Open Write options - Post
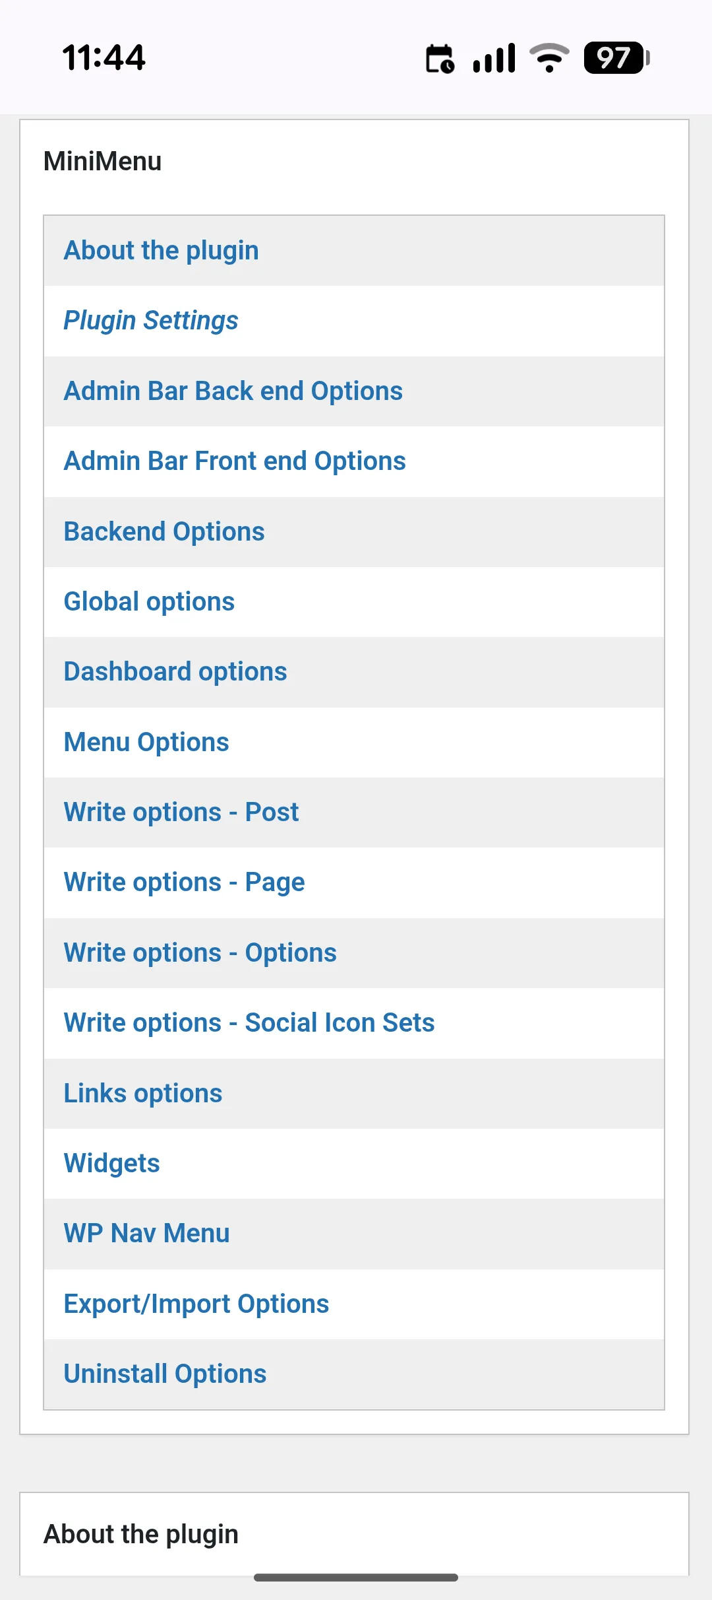Image resolution: width=712 pixels, height=1600 pixels. click(x=181, y=813)
